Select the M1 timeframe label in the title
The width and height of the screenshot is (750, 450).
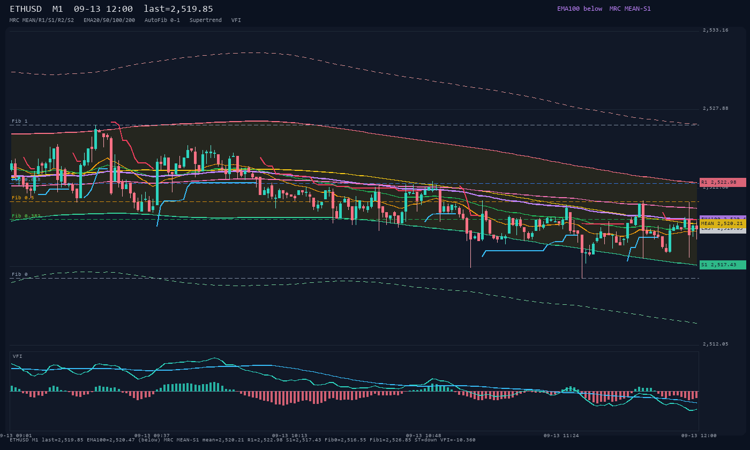58,9
